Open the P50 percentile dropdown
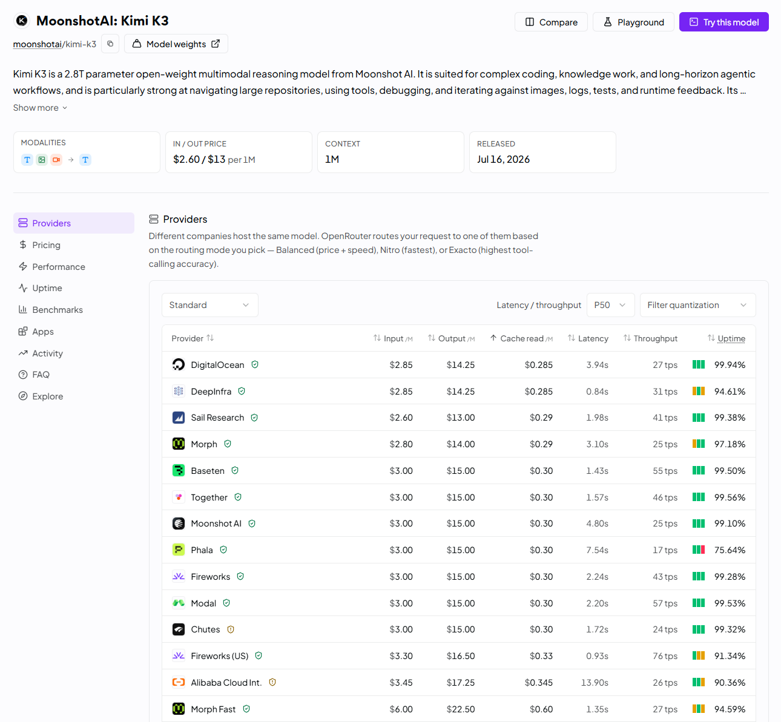The height and width of the screenshot is (722, 781). tap(610, 305)
